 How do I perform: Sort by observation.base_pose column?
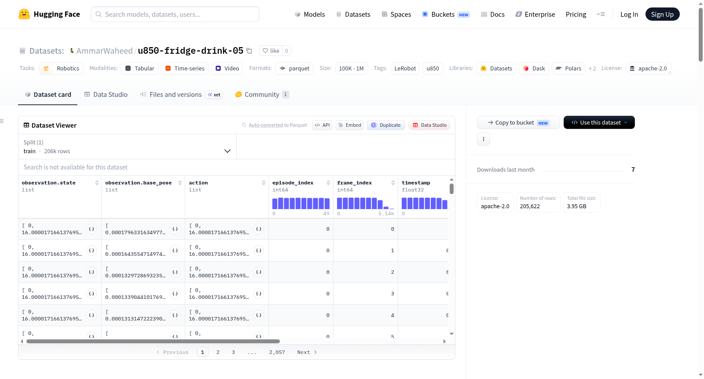[180, 183]
